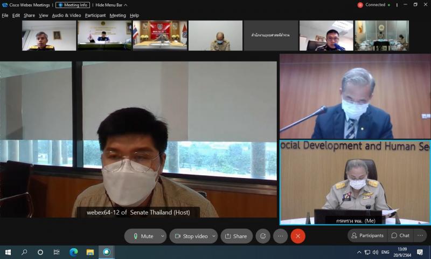Image resolution: width=431 pixels, height=259 pixels.
Task: Open the Chat panel
Action: pyautogui.click(x=400, y=236)
